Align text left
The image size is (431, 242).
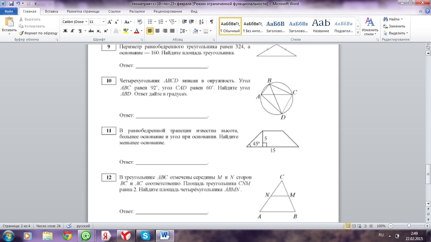tap(150, 31)
